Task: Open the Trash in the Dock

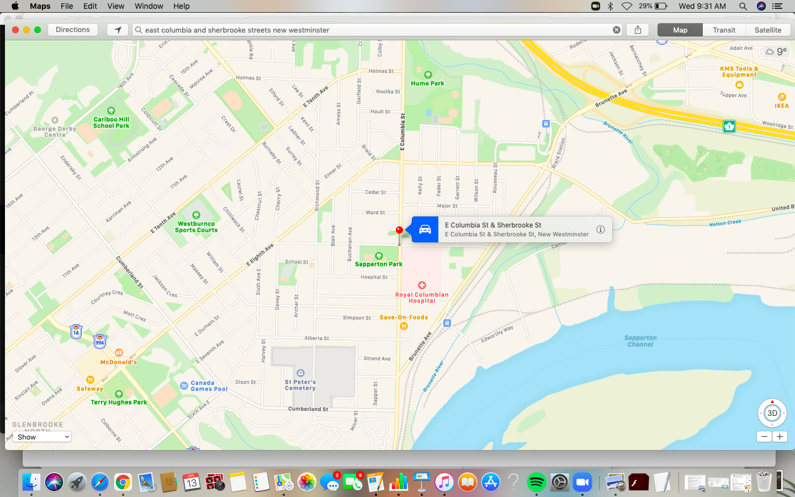Action: point(764,482)
